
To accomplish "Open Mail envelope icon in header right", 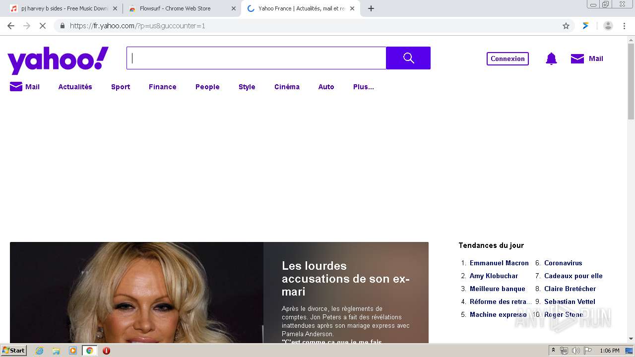I will tap(577, 59).
